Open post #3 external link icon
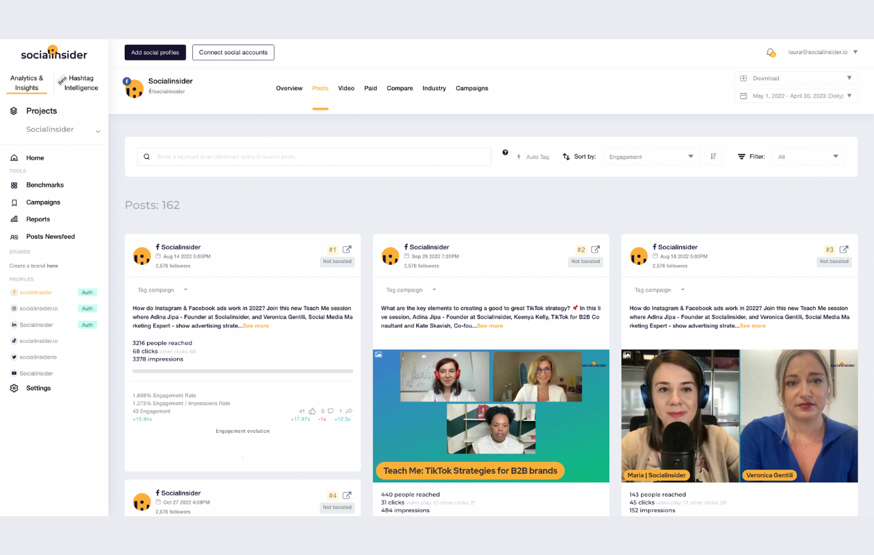 click(x=843, y=250)
